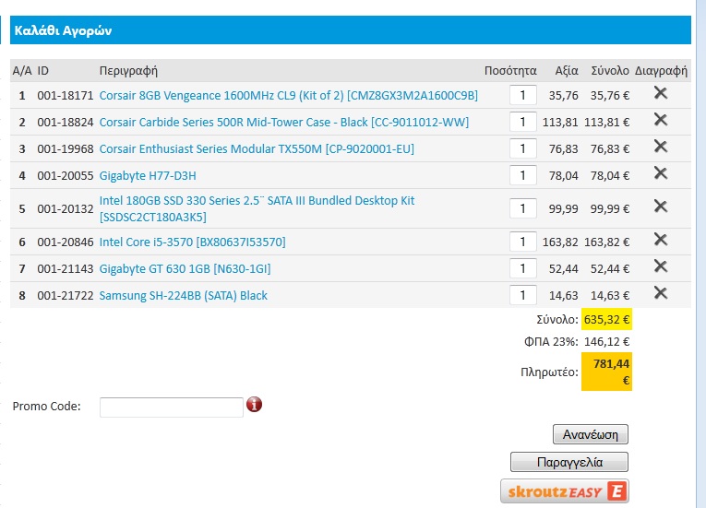Viewport: 706px width, 508px height.
Task: Click the Περιγραφή column header
Action: tap(128, 71)
